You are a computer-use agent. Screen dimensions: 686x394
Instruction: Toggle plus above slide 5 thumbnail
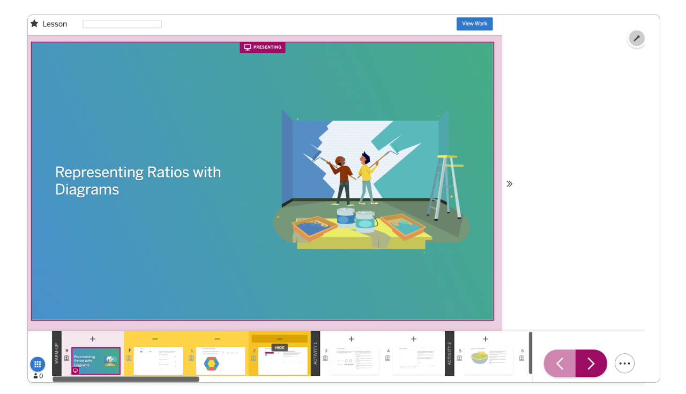click(x=485, y=339)
